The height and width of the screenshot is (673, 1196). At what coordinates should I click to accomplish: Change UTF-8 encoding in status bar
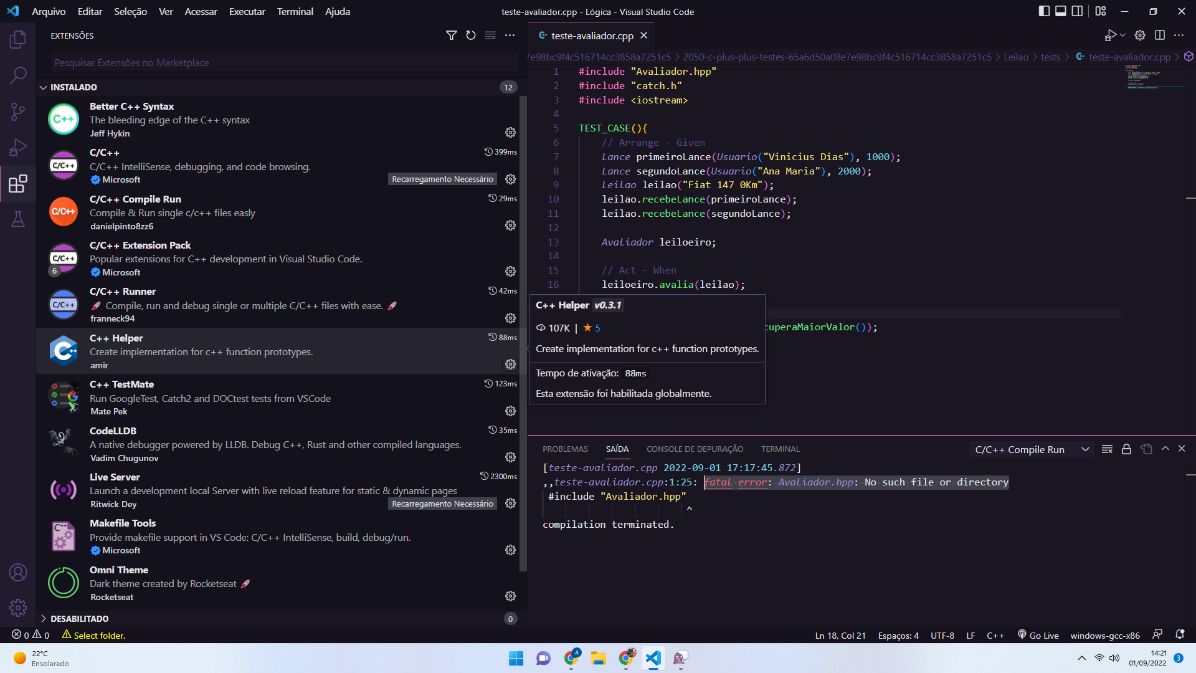click(942, 636)
